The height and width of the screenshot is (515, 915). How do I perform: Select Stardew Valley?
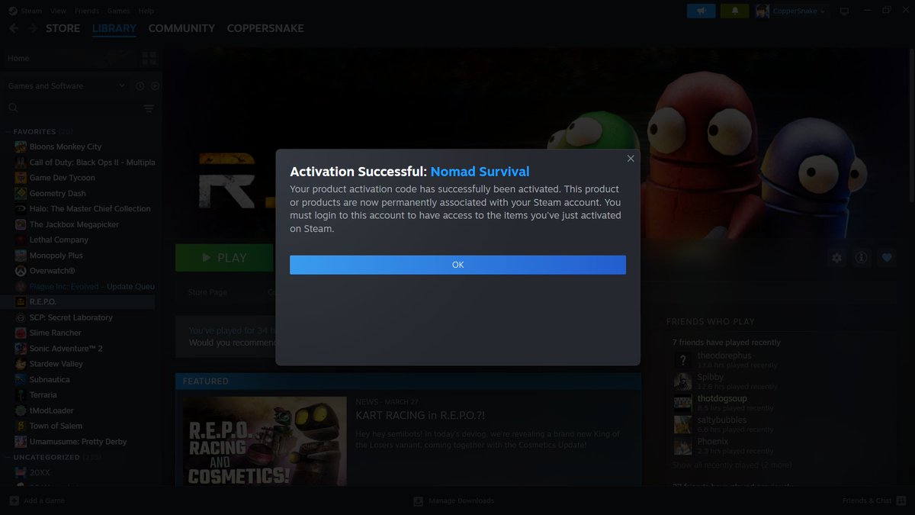[x=56, y=364]
